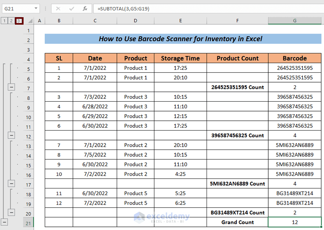The image size is (324, 230).
Task: Collapse the grand total group at row 21
Action: tap(4, 222)
